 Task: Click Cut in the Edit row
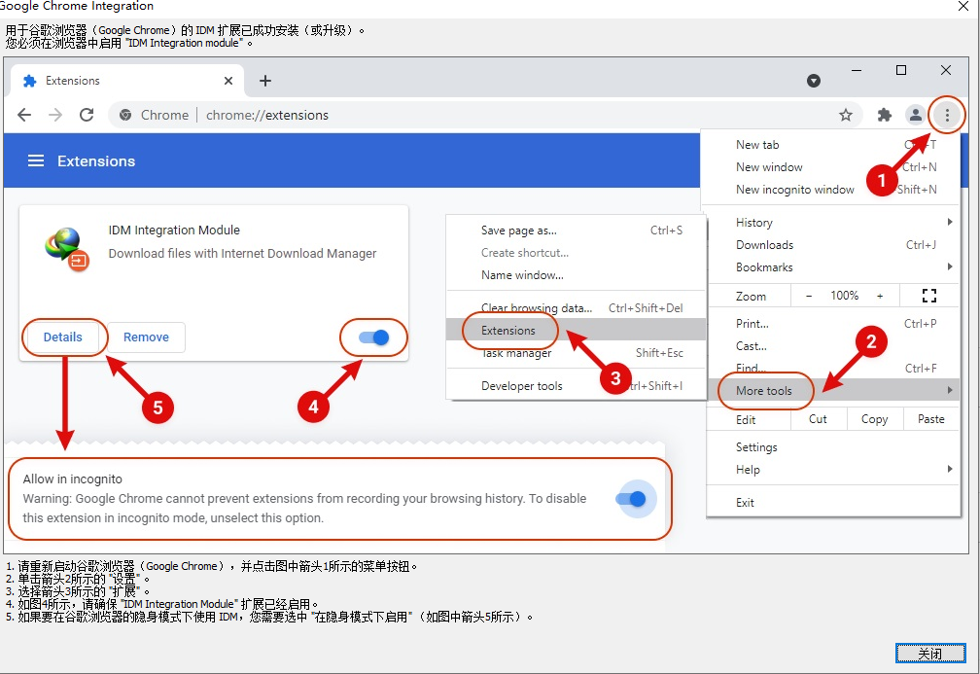pos(819,419)
